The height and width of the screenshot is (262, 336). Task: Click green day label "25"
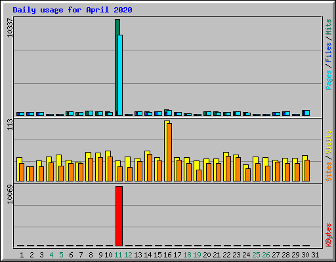[256, 255]
